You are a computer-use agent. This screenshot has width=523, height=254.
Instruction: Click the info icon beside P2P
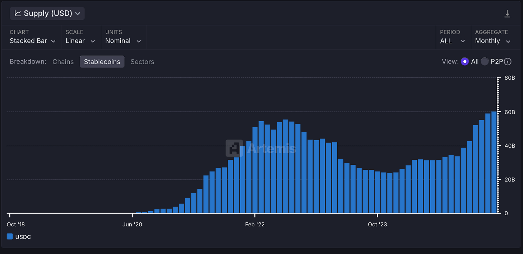point(508,62)
